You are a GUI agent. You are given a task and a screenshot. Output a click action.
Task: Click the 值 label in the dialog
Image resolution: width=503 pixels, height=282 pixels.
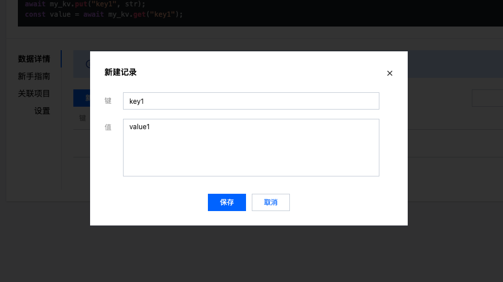pos(108,127)
